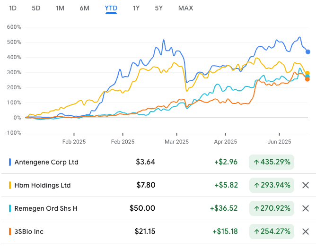This screenshot has height=249, width=316.
Task: Open Antengene Corp Ltd stock row
Action: click(158, 162)
